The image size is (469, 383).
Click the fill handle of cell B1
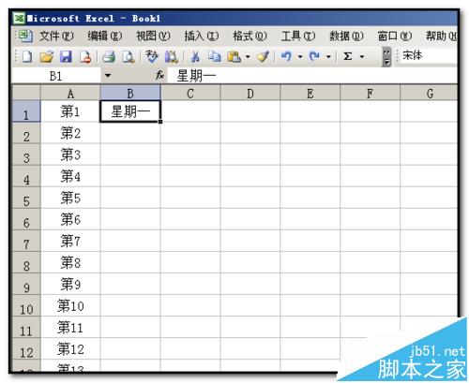(x=160, y=122)
